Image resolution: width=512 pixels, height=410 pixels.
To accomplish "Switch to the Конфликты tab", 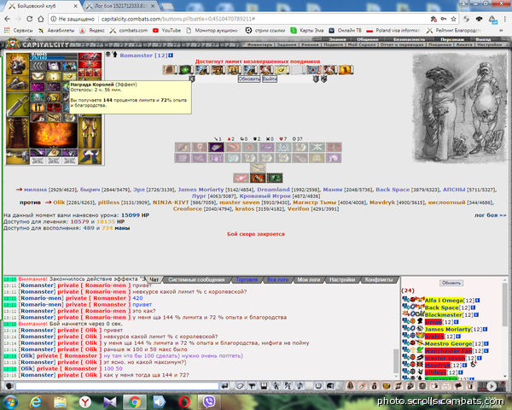I will (379, 279).
